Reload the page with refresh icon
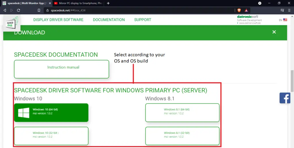Viewport: 294px width, 148px height. pos(18,10)
